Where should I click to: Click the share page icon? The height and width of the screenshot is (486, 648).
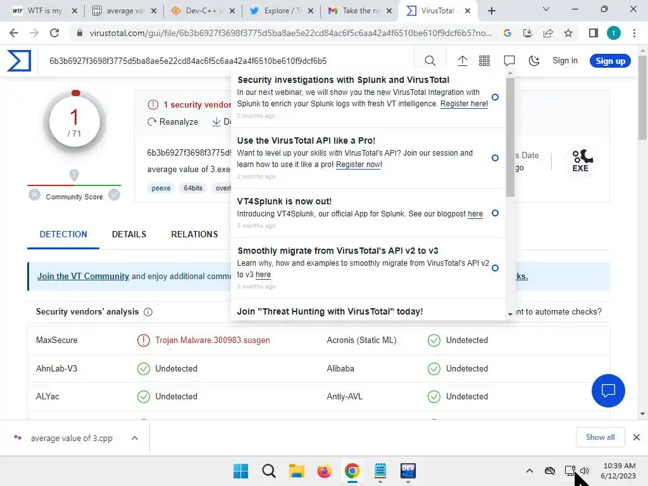(548, 33)
